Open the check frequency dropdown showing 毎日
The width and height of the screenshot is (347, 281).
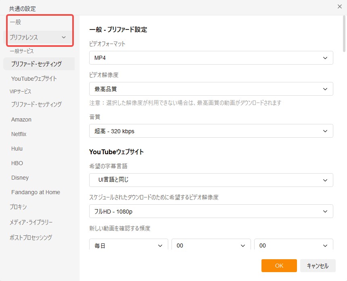pos(128,245)
